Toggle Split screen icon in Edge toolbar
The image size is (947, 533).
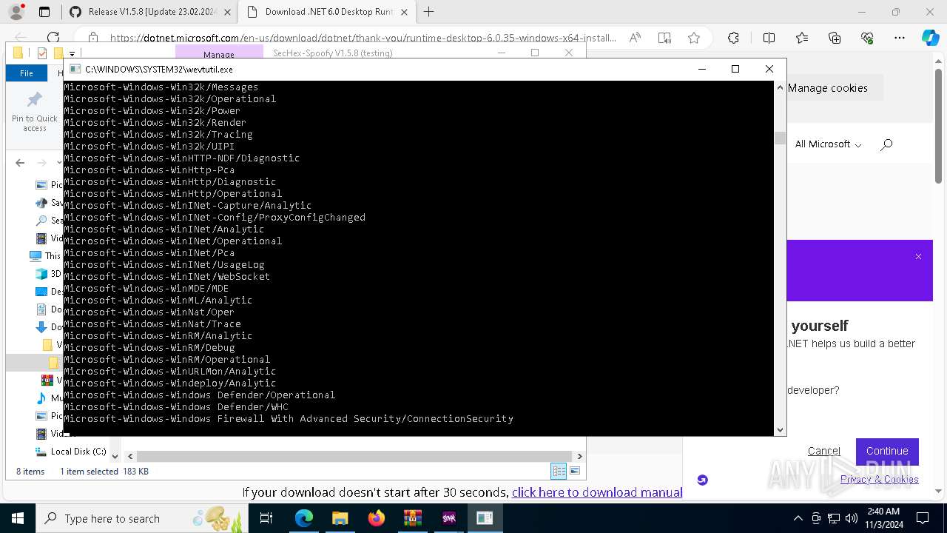click(x=769, y=38)
